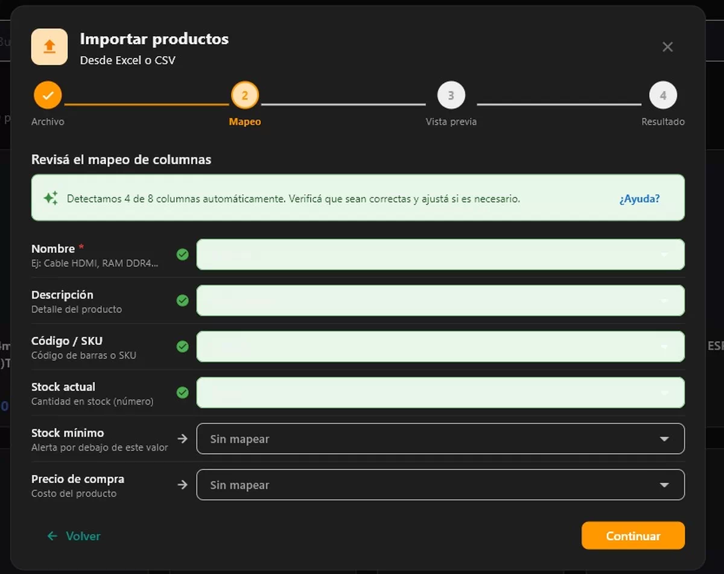Select step 4 Resultado circle
This screenshot has height=574, width=724.
(663, 95)
